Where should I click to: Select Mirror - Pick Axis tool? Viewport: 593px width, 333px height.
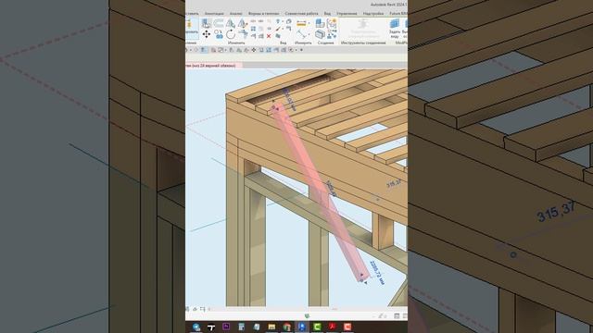point(231,23)
